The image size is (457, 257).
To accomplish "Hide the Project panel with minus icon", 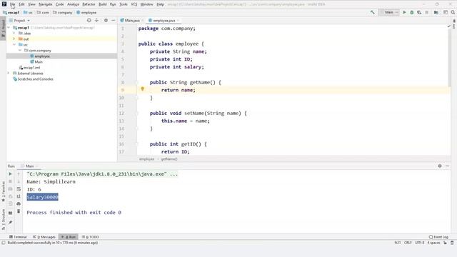I will tap(113, 21).
